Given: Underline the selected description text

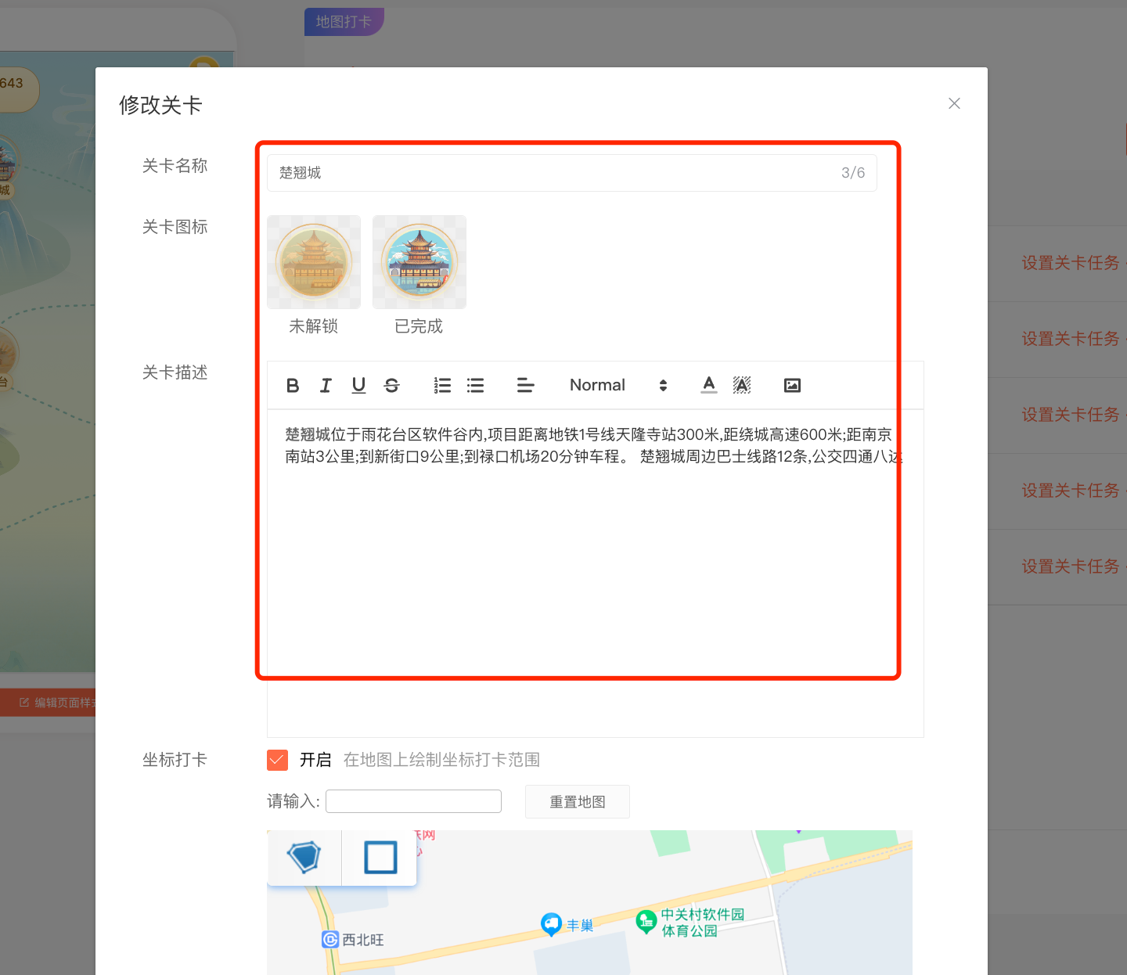Looking at the screenshot, I should [x=358, y=385].
